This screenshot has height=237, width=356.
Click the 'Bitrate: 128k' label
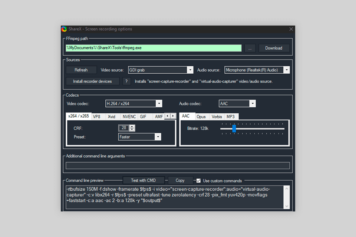coord(198,128)
